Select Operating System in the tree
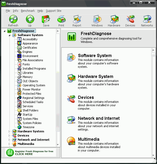 [34, 85]
